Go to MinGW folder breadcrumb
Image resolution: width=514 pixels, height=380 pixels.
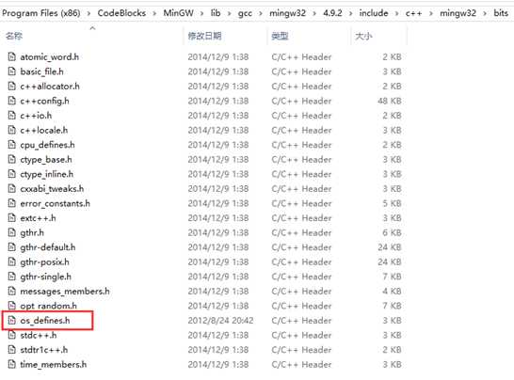(x=178, y=13)
